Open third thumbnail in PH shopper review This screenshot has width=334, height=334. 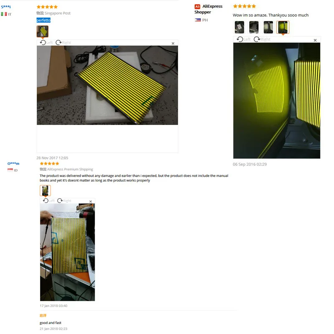268,27
